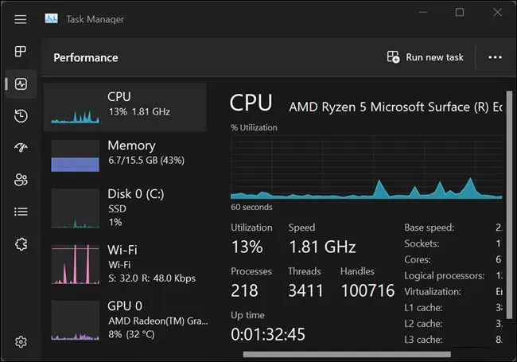The image size is (517, 362).
Task: Click the horizontal scrollbar at the bottom
Action: coord(346,354)
